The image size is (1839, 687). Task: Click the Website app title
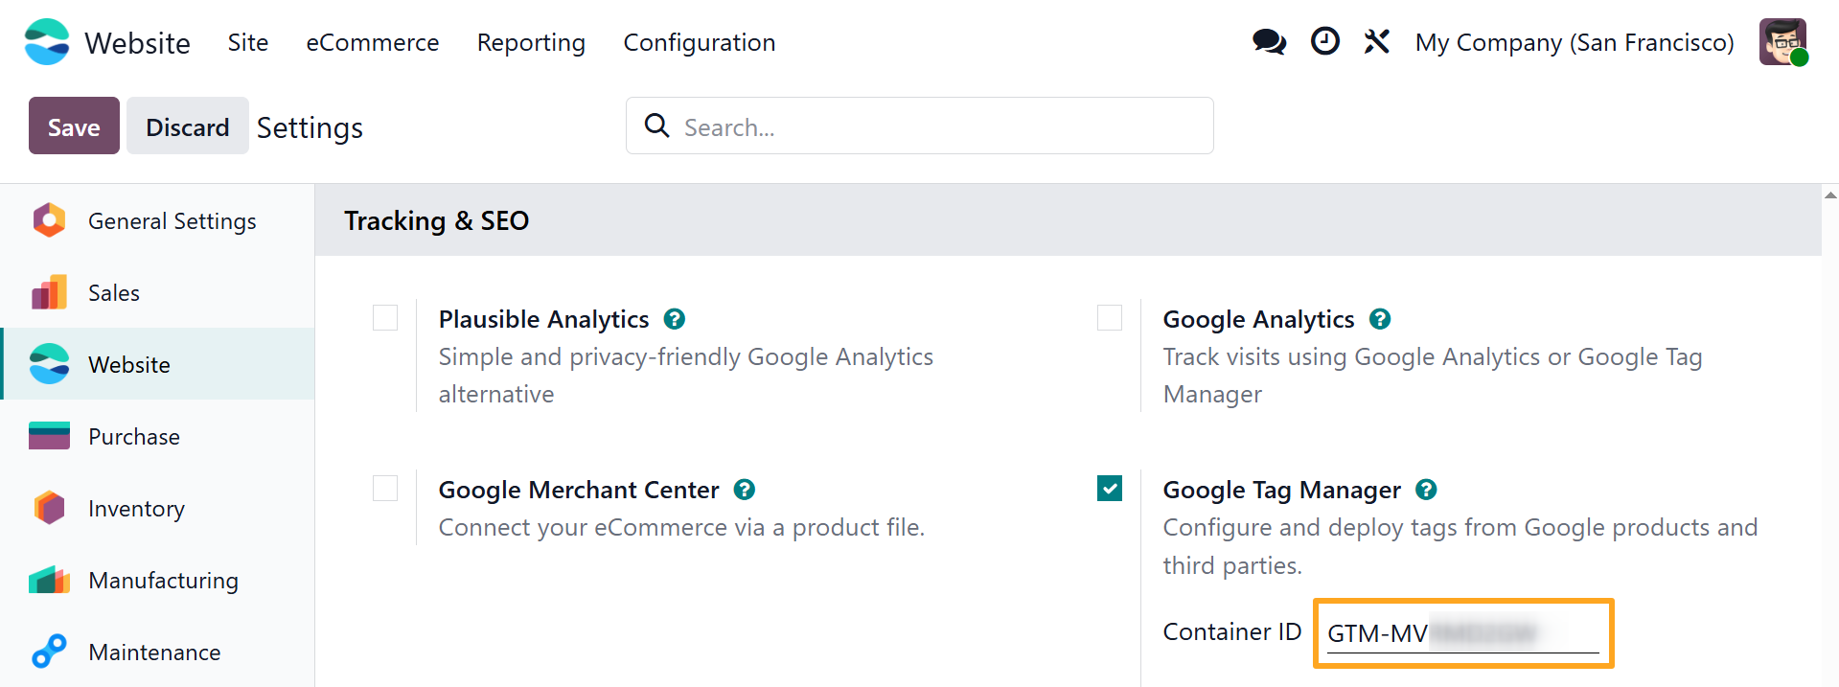tap(137, 43)
